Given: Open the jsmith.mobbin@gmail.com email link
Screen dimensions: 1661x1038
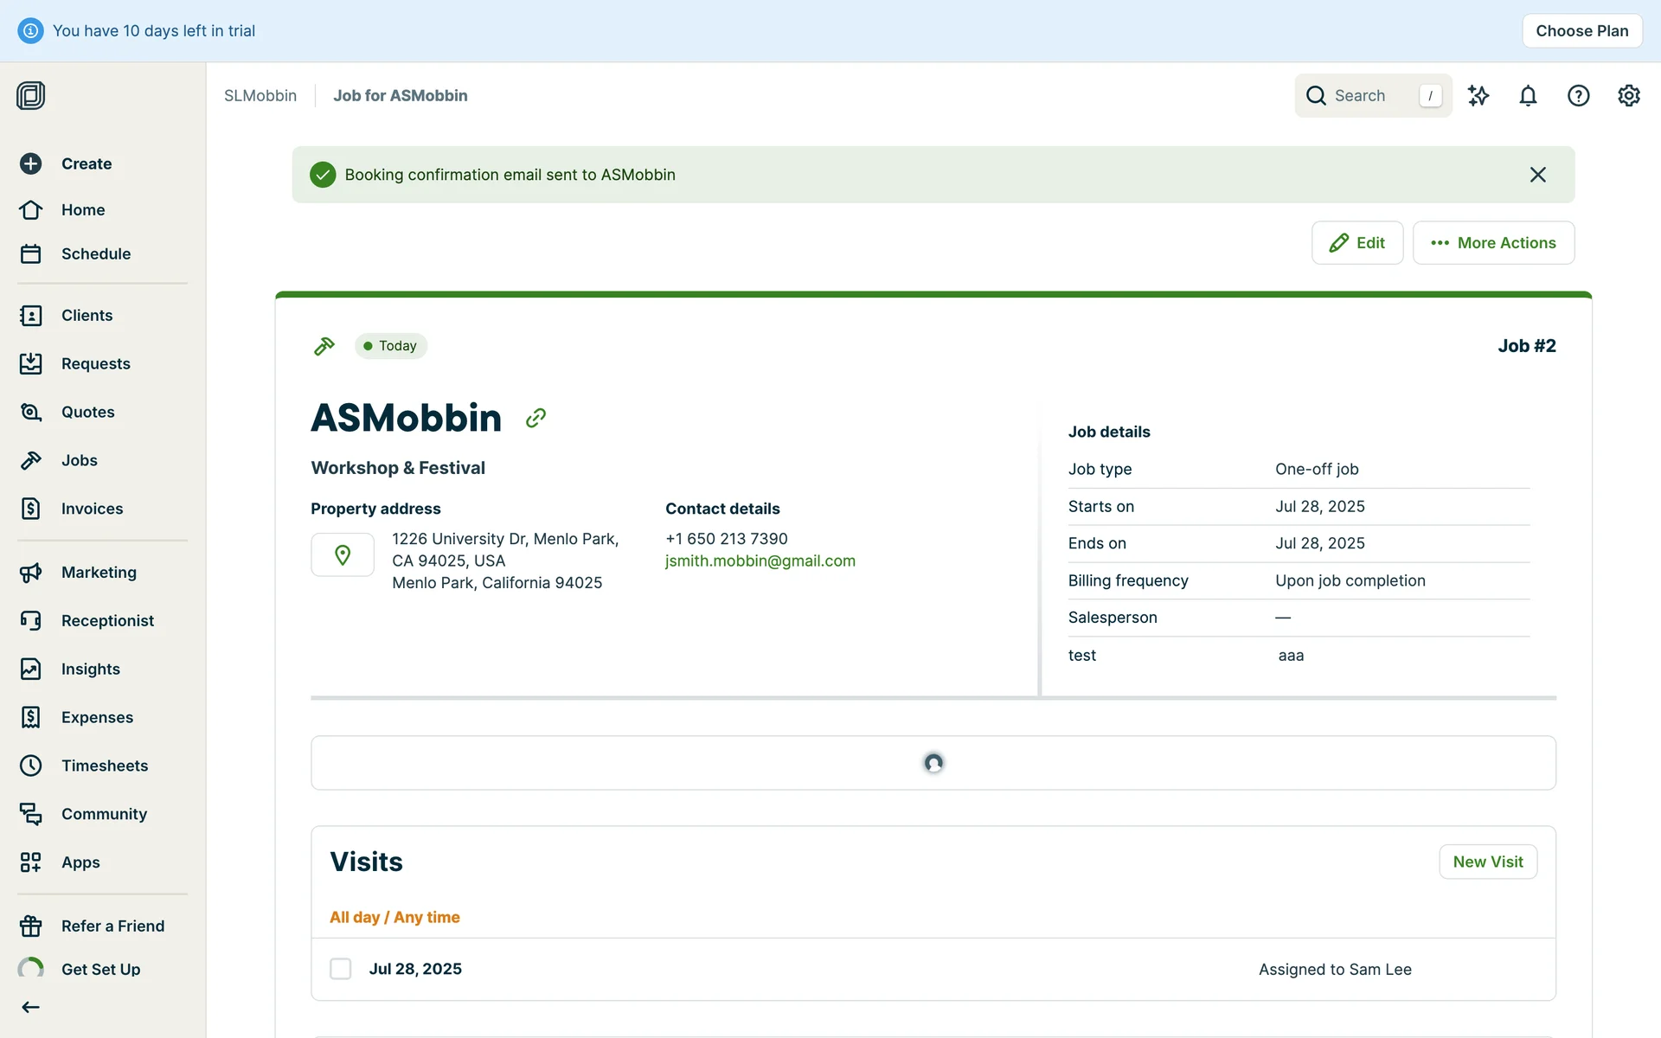Looking at the screenshot, I should pos(760,561).
